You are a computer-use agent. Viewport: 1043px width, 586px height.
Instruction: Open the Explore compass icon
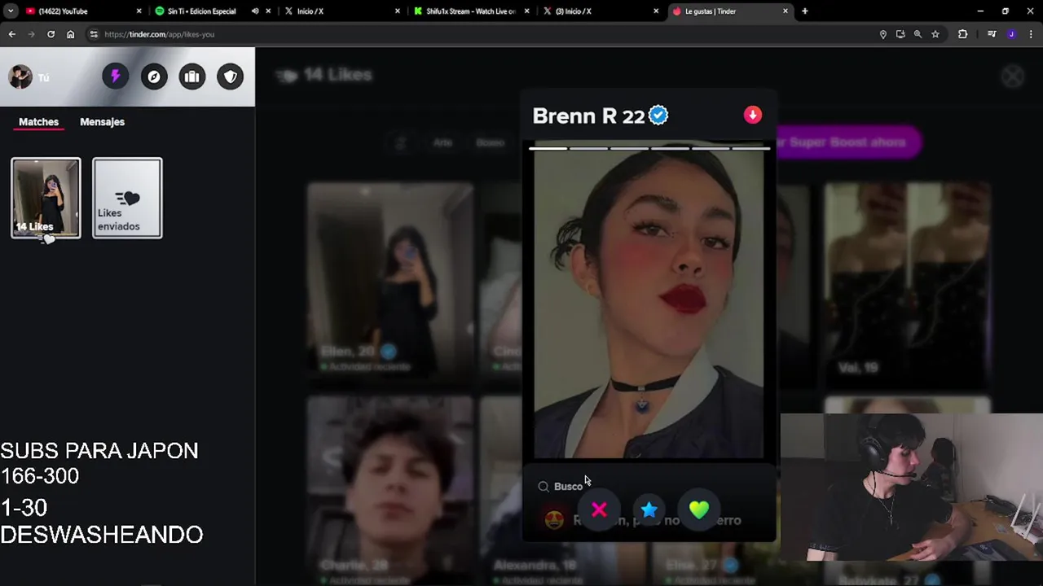tap(153, 77)
